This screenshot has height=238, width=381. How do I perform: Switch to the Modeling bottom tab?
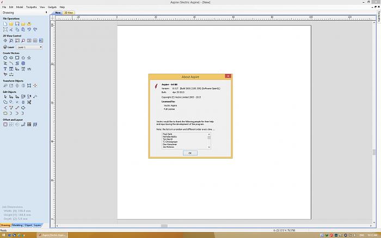point(17,225)
